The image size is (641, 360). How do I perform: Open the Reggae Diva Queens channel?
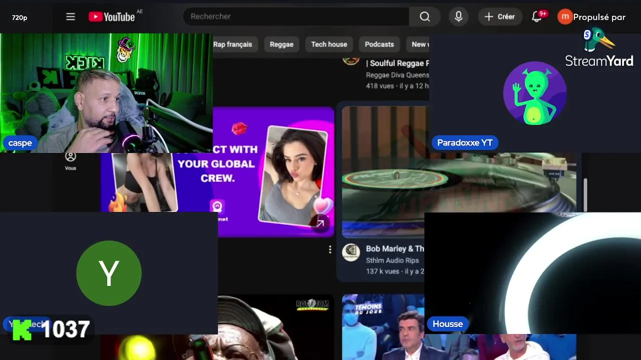tap(398, 75)
